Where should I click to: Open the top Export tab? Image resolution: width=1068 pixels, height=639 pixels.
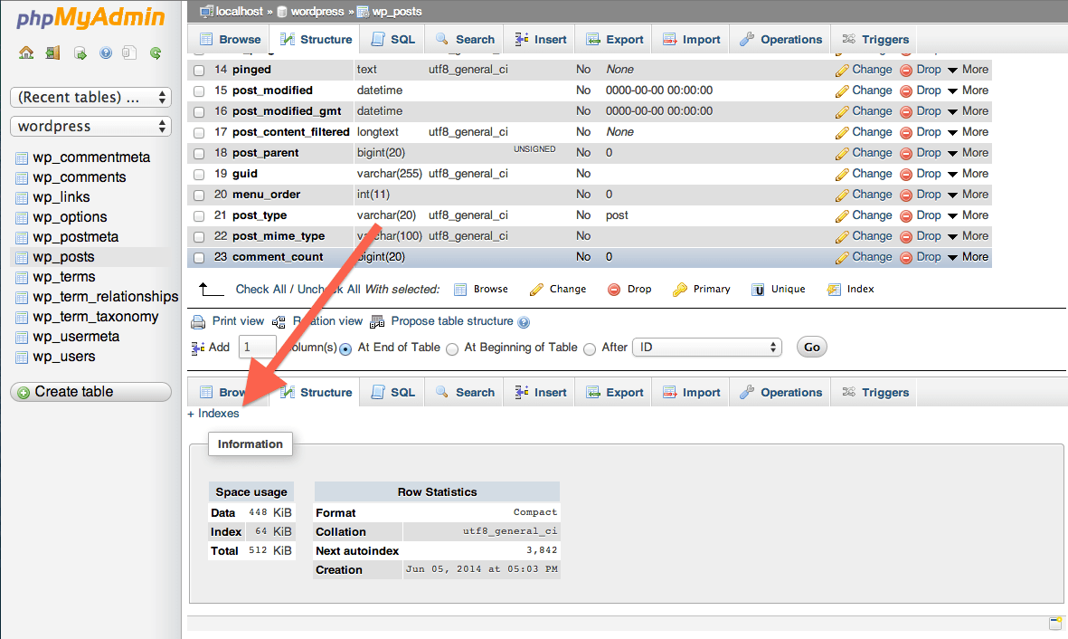coord(614,40)
